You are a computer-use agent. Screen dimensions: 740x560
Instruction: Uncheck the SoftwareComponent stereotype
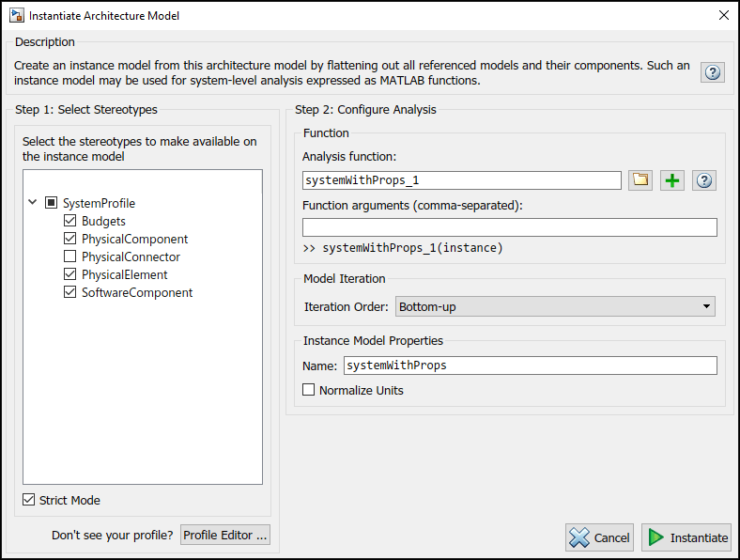(x=69, y=292)
